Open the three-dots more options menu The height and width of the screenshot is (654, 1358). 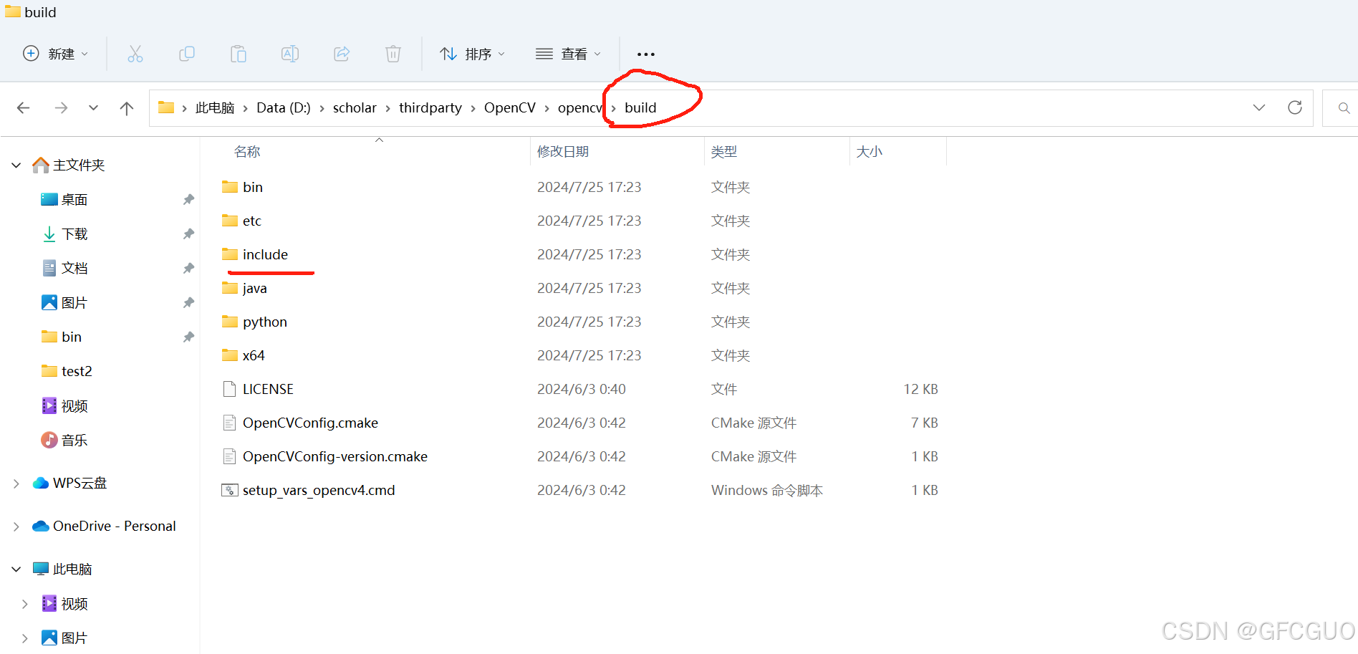click(646, 54)
